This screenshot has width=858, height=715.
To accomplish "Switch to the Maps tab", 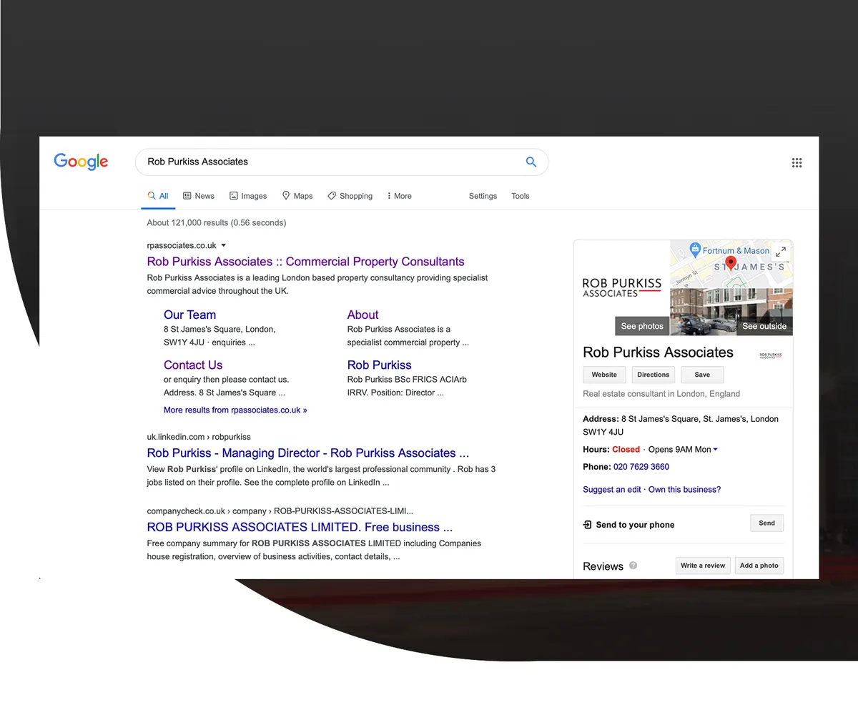I will tap(297, 196).
